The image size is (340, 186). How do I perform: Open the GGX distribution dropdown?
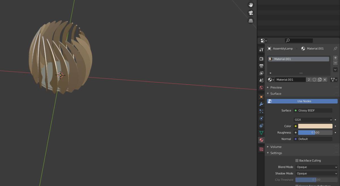point(313,120)
